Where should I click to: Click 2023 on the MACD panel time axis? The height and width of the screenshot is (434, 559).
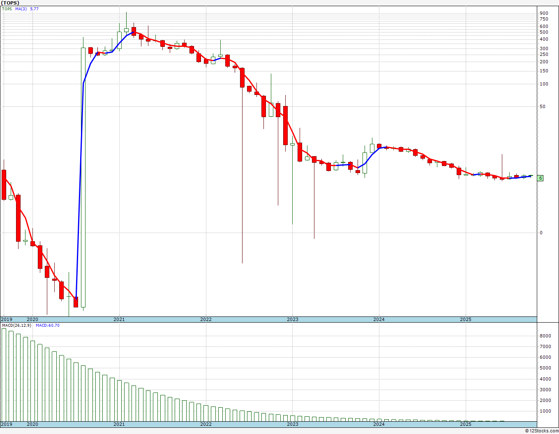coord(293,424)
